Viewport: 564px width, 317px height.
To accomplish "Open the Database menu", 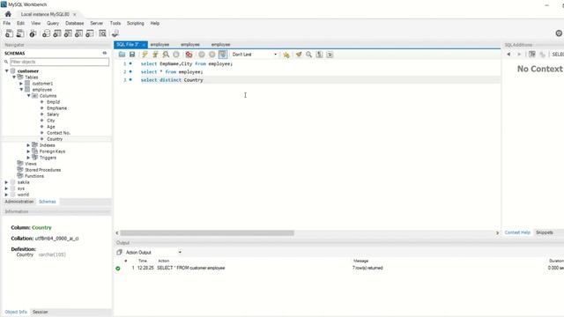I will tap(74, 23).
